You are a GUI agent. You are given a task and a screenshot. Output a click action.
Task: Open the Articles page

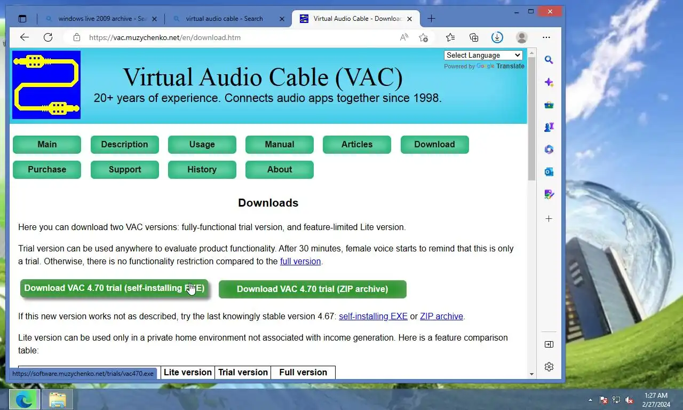click(357, 144)
